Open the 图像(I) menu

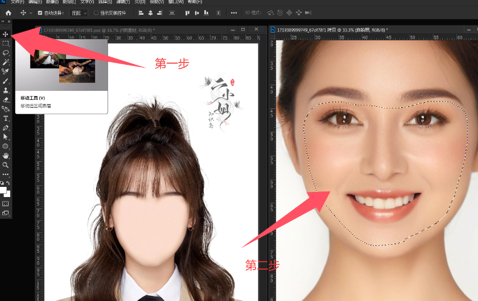pyautogui.click(x=52, y=2)
